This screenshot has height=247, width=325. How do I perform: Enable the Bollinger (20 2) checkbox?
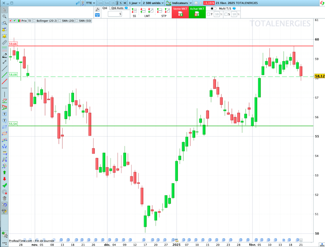point(34,21)
